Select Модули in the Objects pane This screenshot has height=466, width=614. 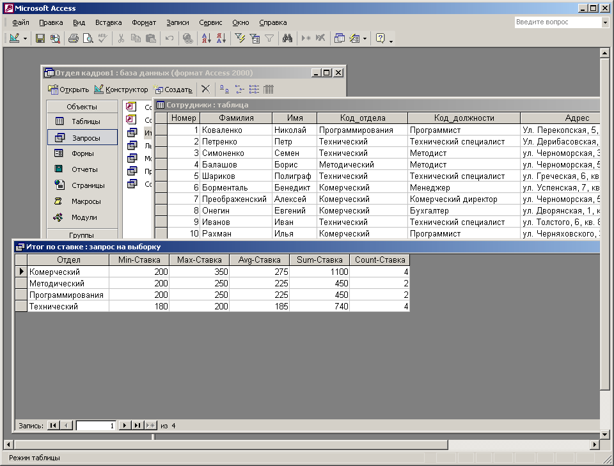point(83,217)
